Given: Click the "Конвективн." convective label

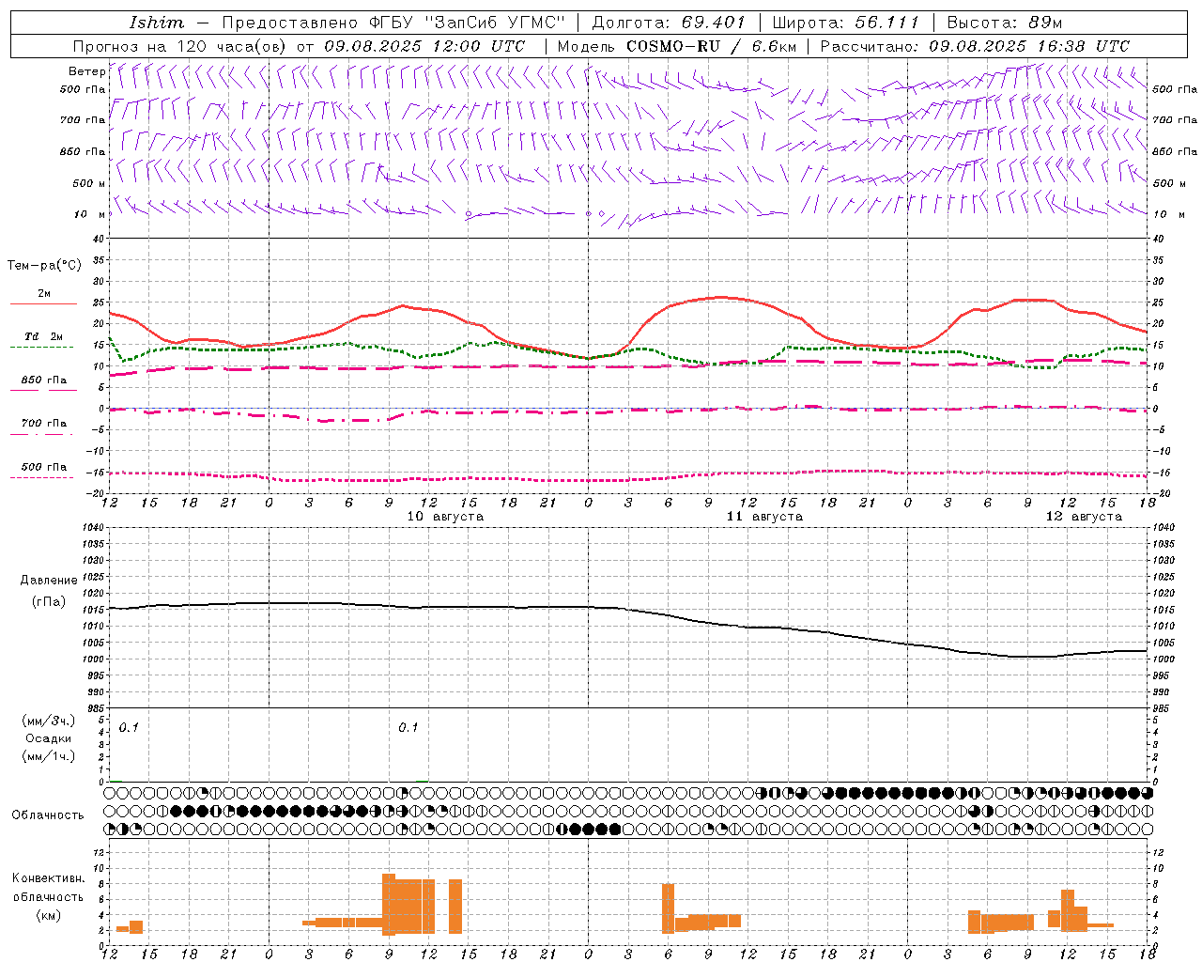Looking at the screenshot, I should [49, 878].
